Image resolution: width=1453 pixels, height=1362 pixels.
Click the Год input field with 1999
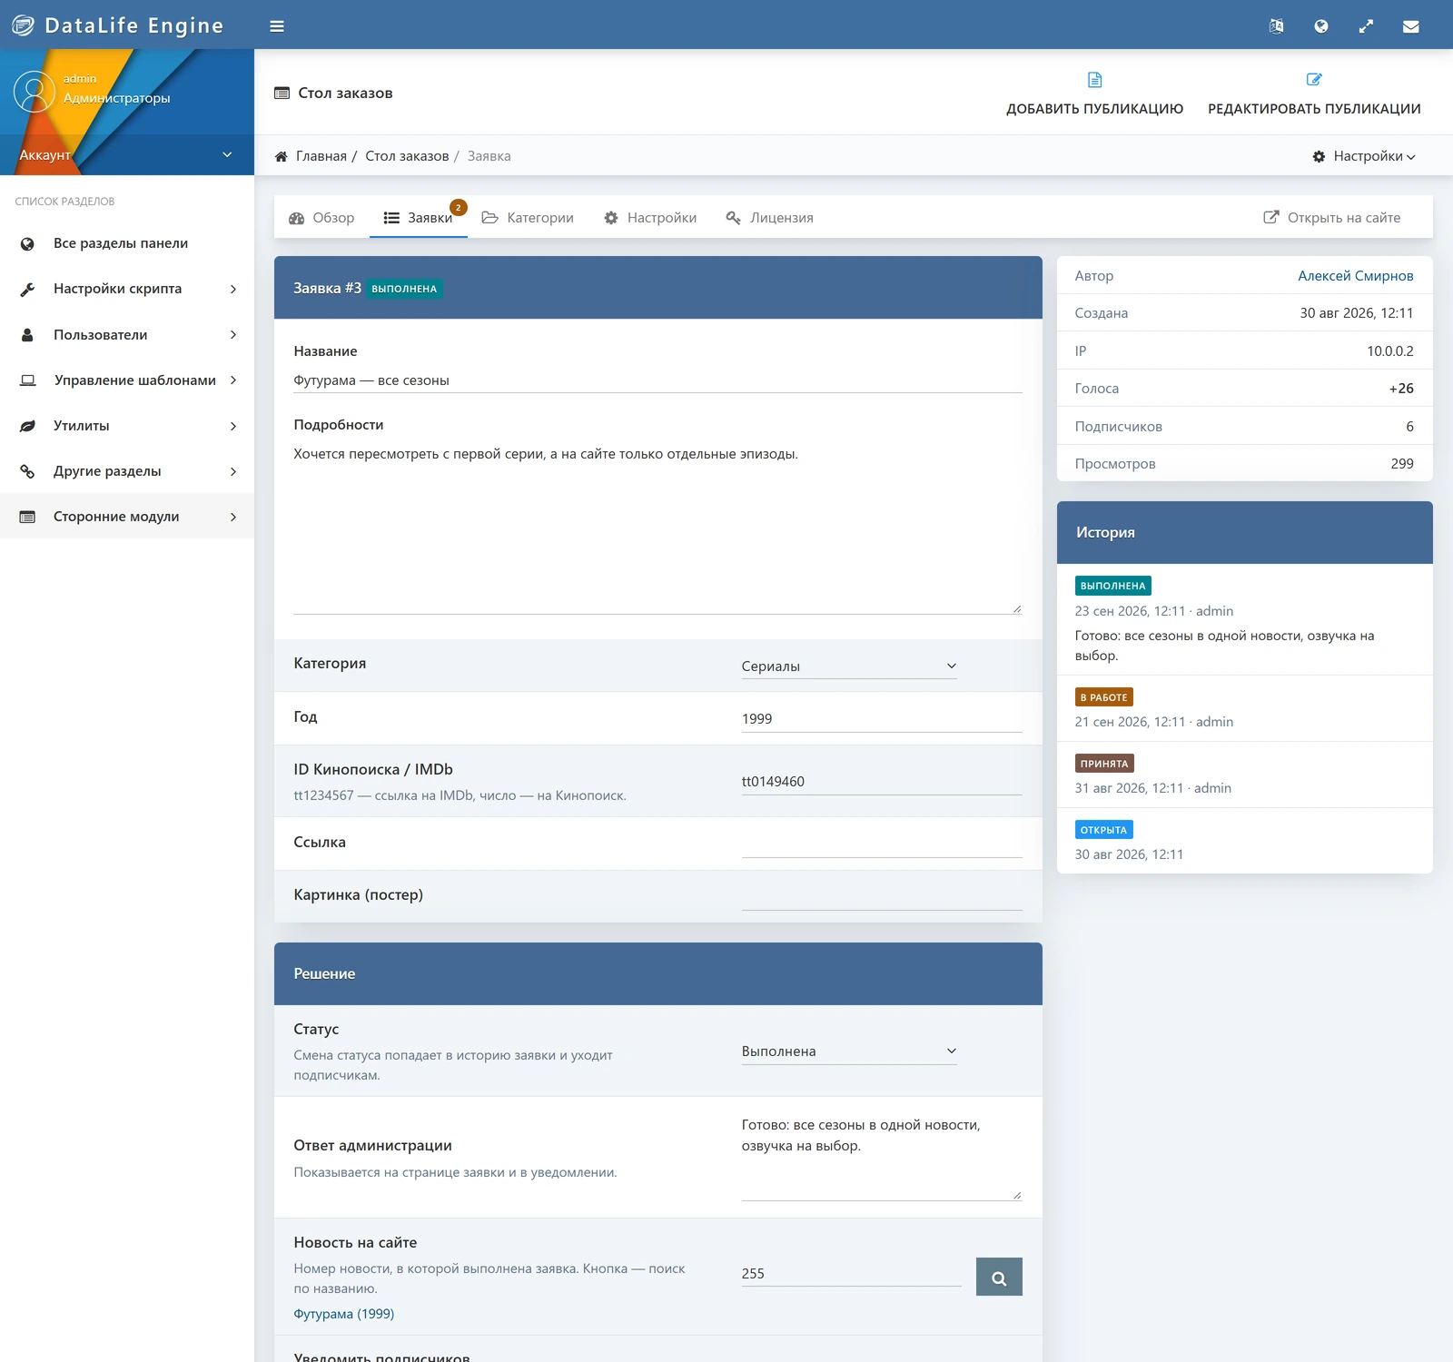point(882,719)
